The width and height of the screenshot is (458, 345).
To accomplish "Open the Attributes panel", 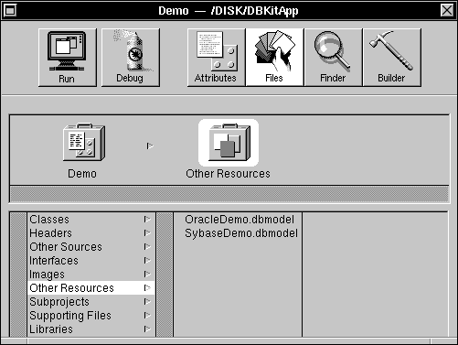I will [216, 58].
